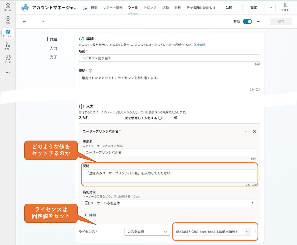Click the 保存 button
Viewport: 297px width, 245px height.
coord(281,22)
